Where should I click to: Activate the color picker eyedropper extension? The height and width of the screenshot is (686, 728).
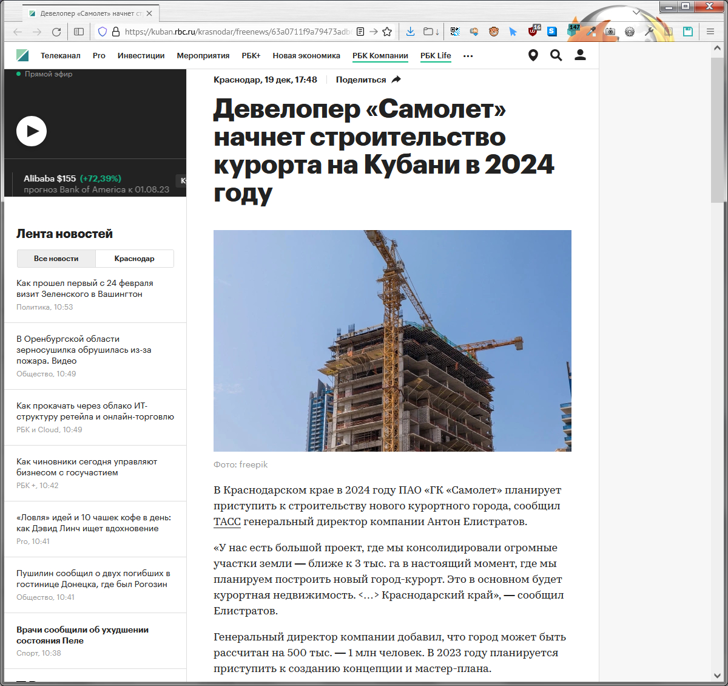click(x=591, y=32)
